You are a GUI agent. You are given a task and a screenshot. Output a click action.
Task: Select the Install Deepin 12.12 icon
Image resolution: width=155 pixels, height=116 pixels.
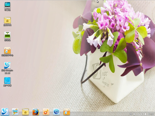[x=7, y=68]
